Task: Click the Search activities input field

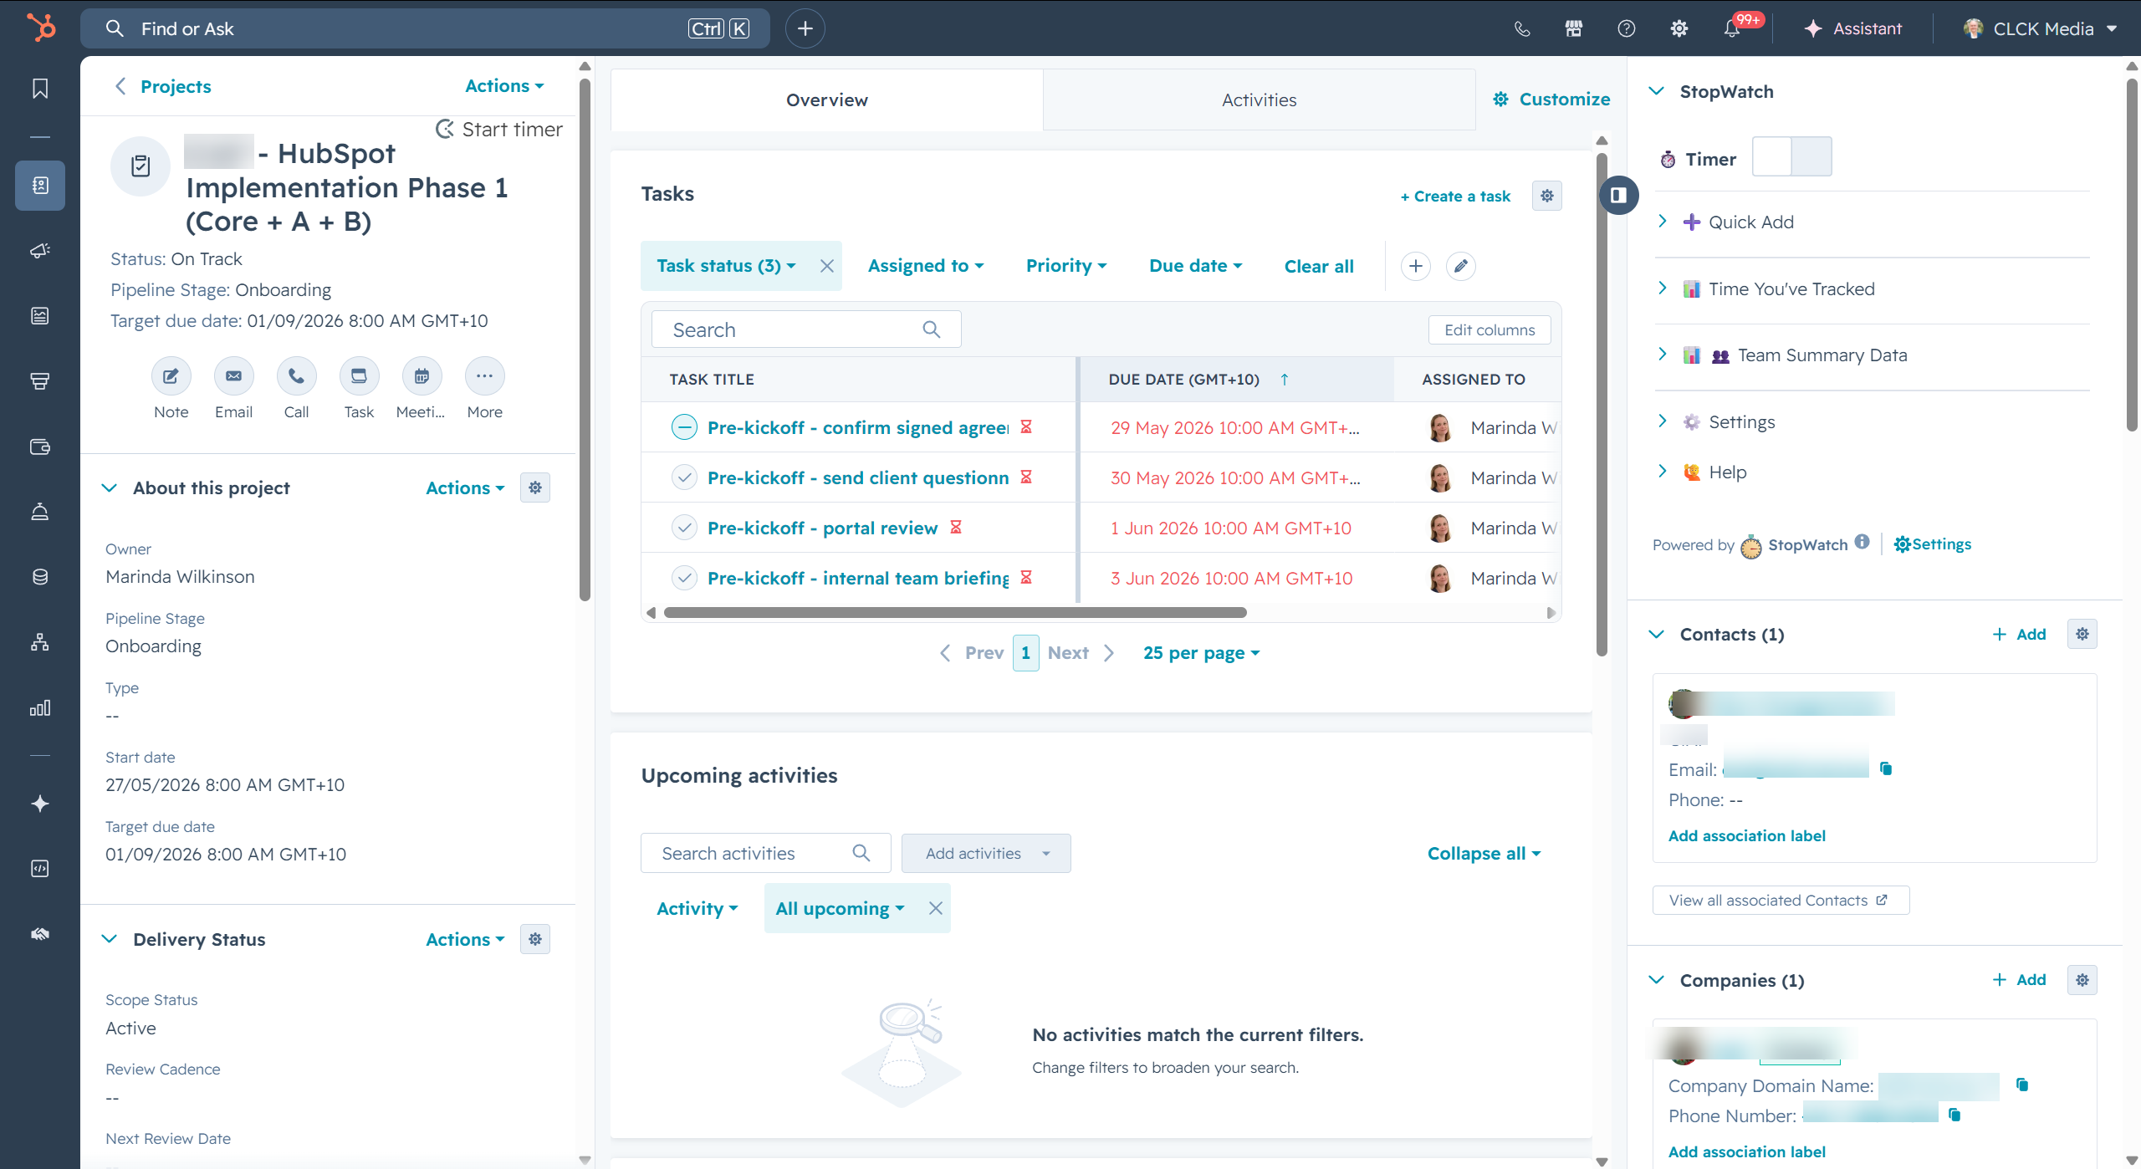Action: coord(765,854)
